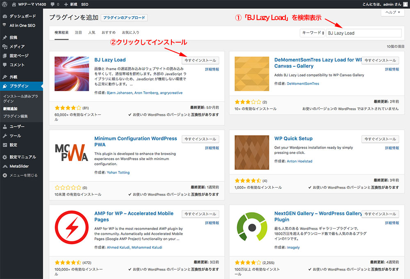Click the WordPress logo in admin bar
The width and height of the screenshot is (410, 279).
[5, 4]
